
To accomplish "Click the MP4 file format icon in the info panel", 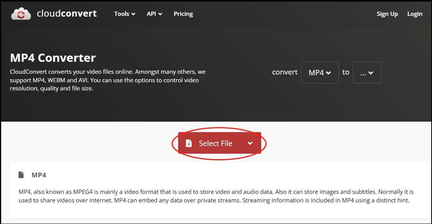I will [21, 175].
